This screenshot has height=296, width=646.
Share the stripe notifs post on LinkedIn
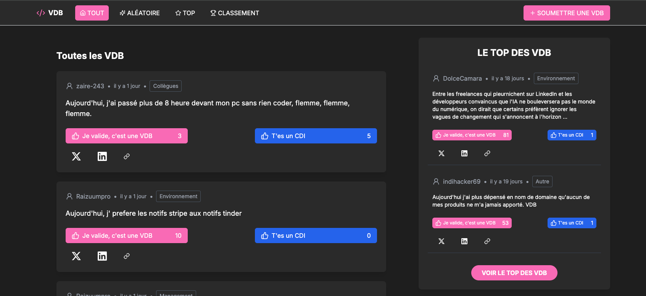[102, 256]
